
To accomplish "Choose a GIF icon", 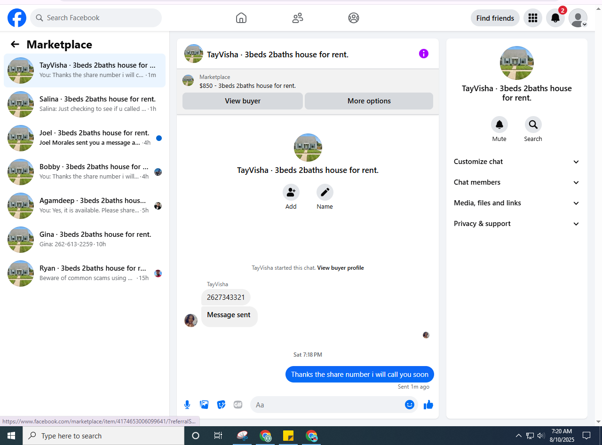I will (238, 405).
